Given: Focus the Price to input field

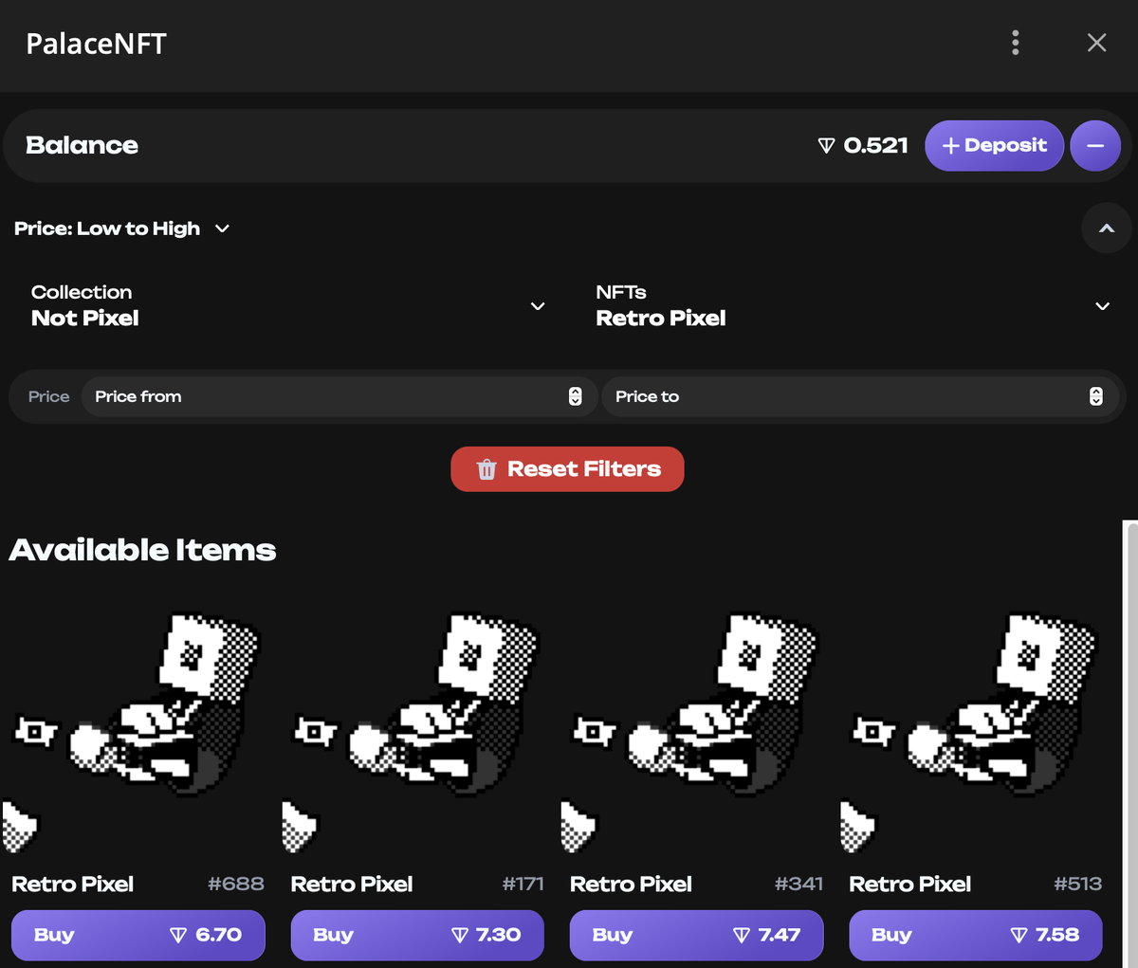Looking at the screenshot, I should 861,396.
